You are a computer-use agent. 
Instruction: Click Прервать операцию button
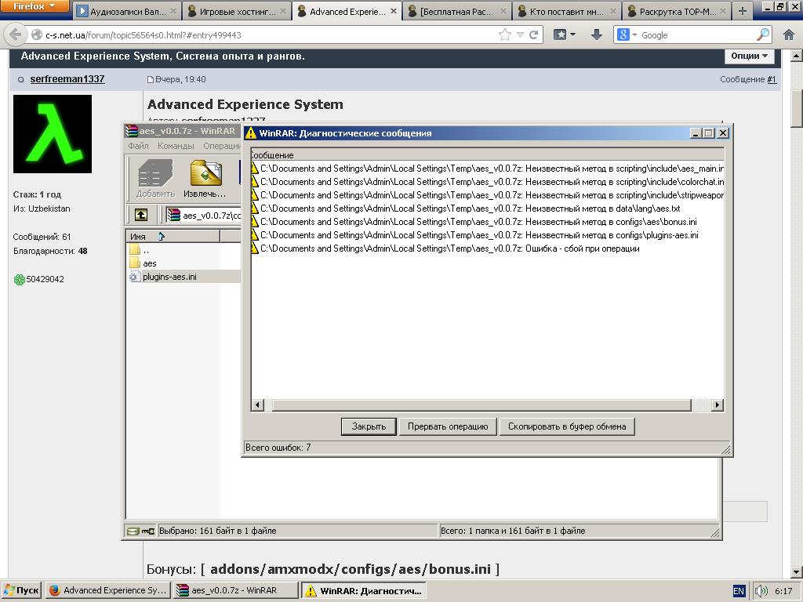tap(448, 426)
